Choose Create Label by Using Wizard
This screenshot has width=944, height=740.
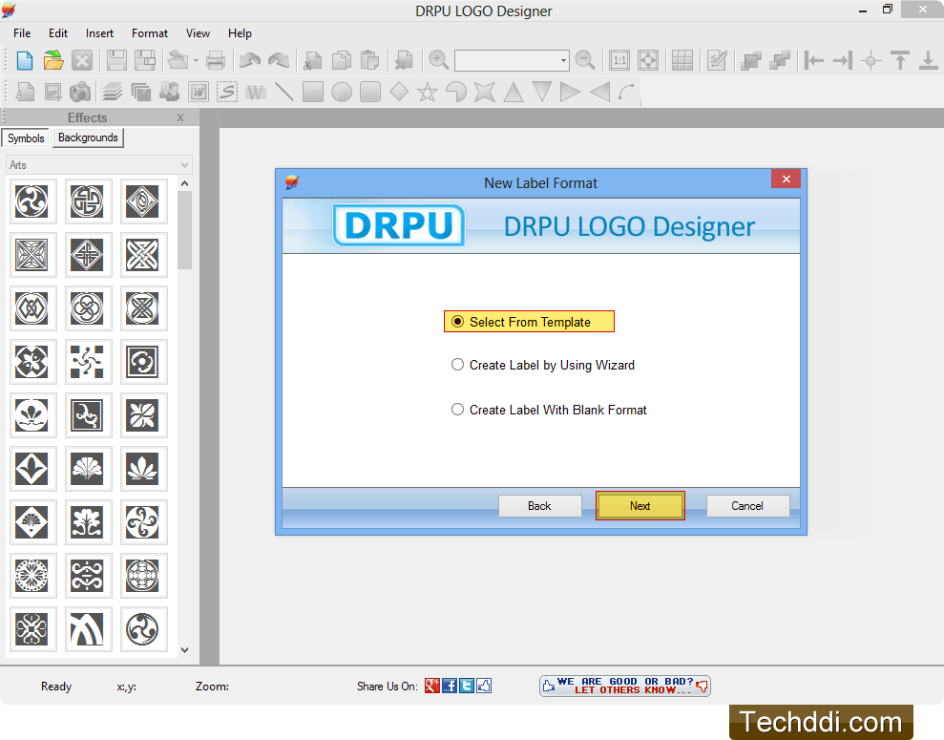(x=543, y=365)
